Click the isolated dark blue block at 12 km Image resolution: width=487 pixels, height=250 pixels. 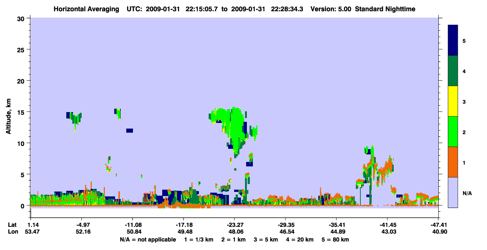(130, 130)
